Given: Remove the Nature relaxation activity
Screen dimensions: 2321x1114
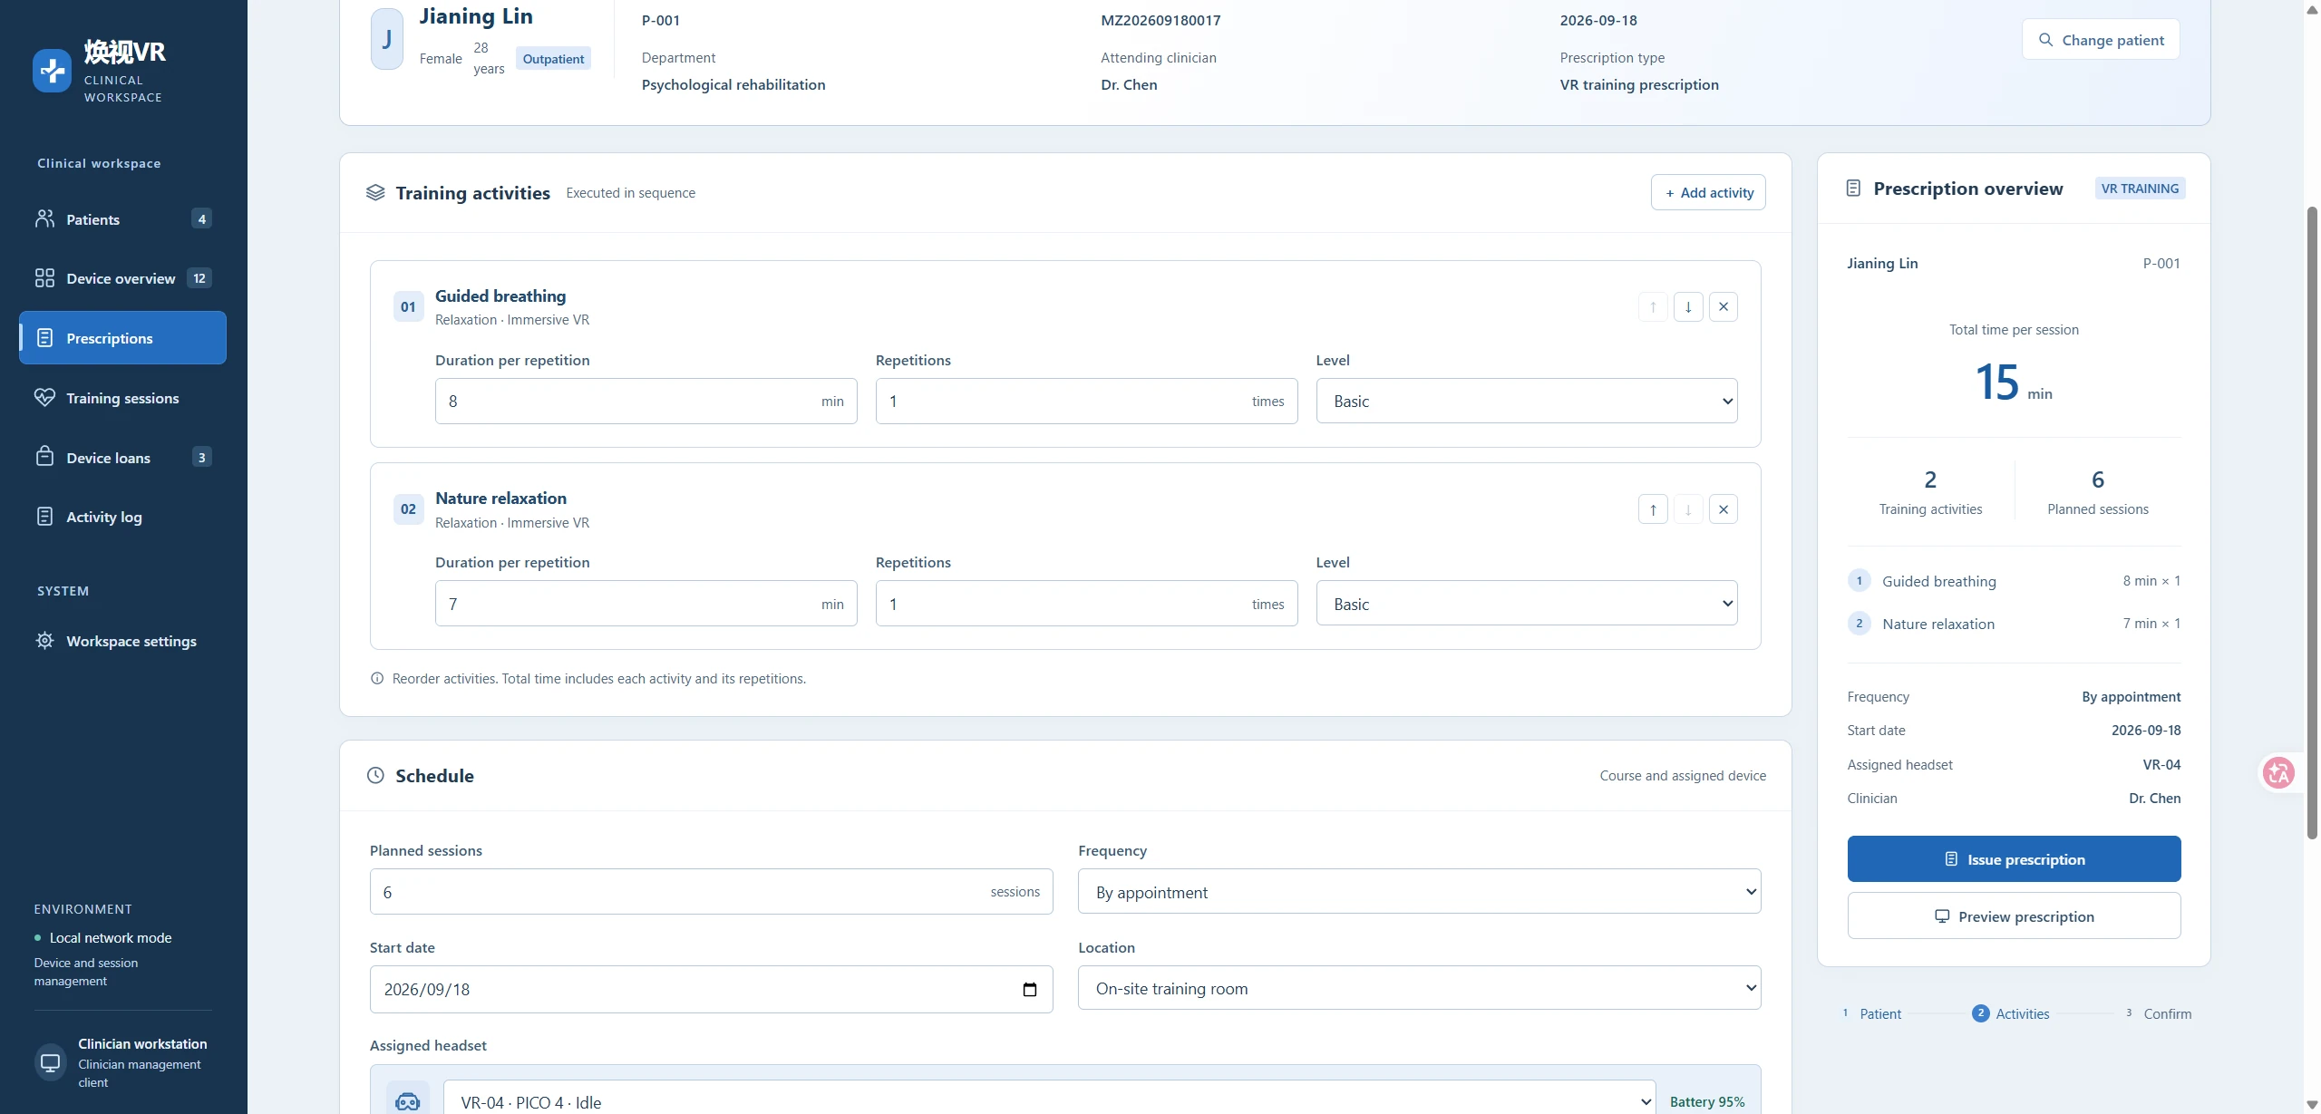Looking at the screenshot, I should coord(1724,509).
